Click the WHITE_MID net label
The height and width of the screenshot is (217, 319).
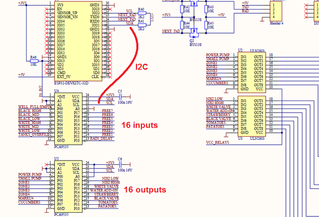(x=28, y=127)
